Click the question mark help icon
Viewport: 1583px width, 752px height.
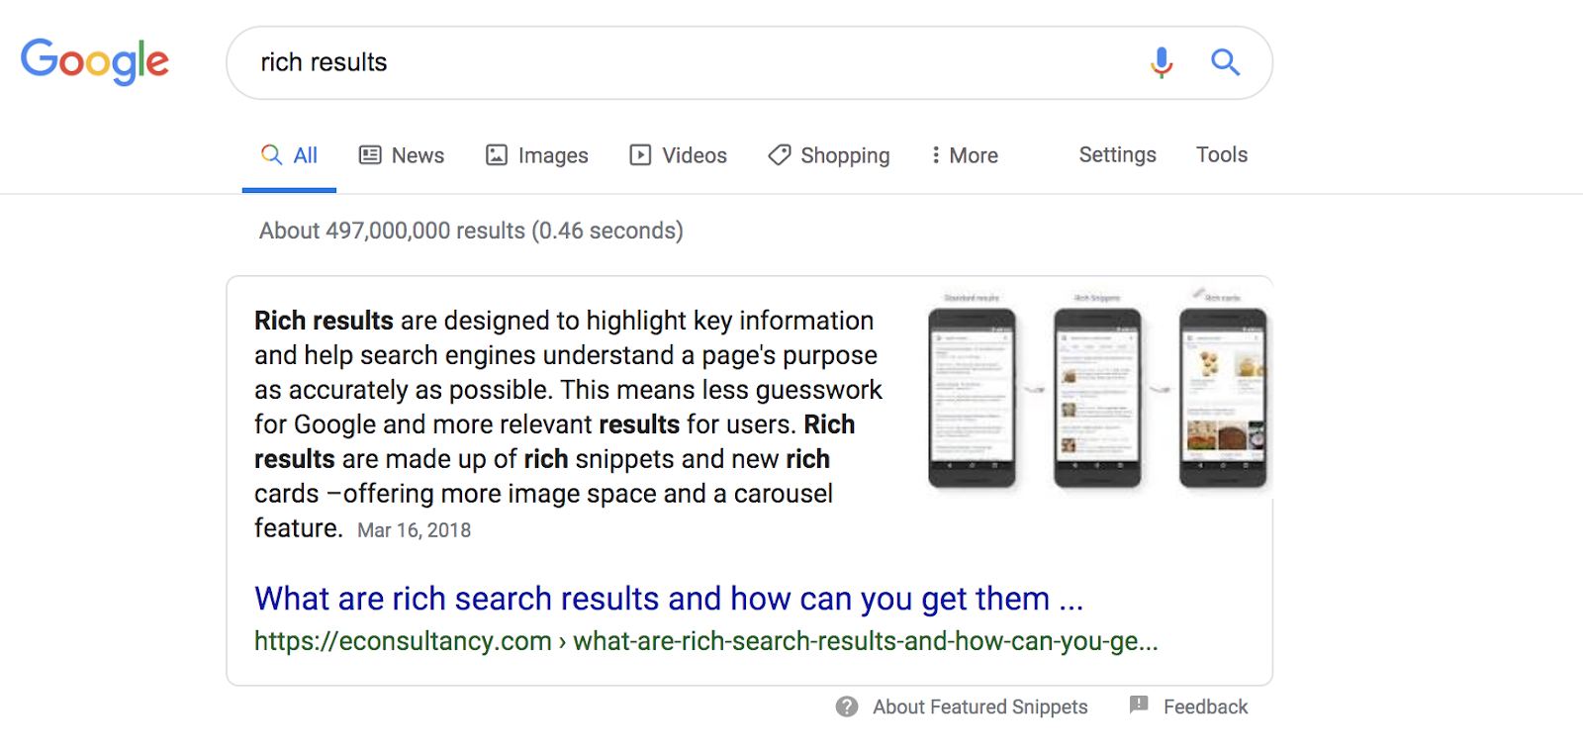(x=847, y=706)
